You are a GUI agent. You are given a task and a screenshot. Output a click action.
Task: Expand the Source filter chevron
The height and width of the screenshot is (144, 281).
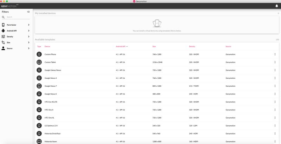(x=29, y=48)
